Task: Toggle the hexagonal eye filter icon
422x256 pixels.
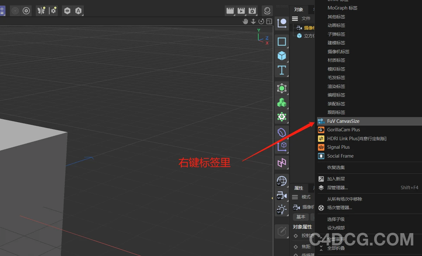Action: [67, 11]
